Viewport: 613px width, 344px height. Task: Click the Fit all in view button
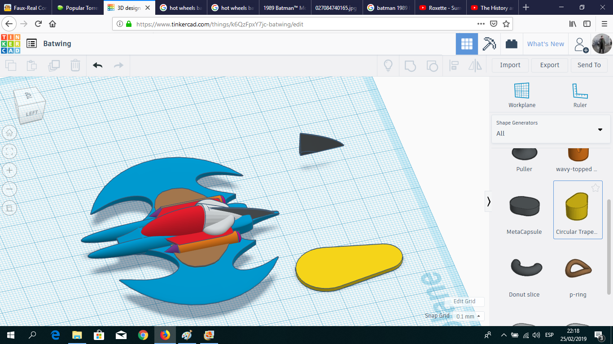9,151
